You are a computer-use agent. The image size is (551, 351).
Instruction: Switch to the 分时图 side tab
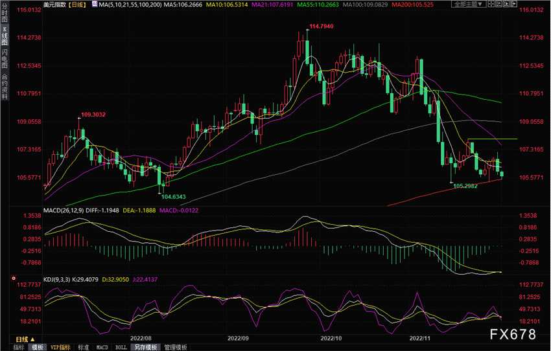pyautogui.click(x=5, y=14)
